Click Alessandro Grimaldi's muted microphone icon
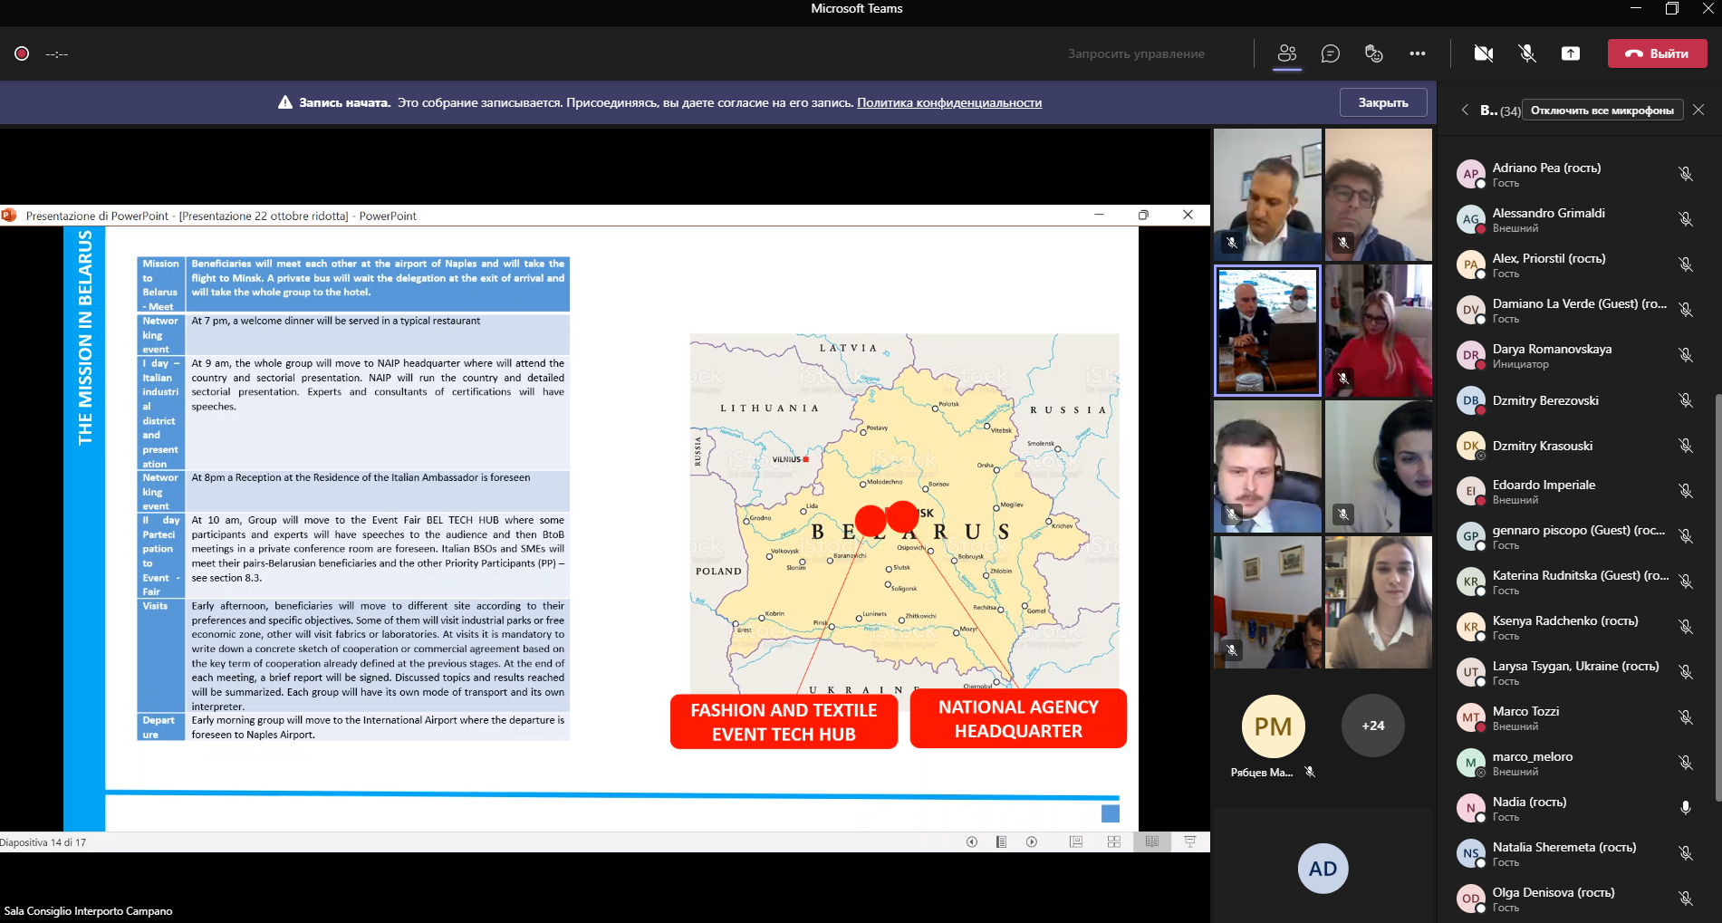This screenshot has height=923, width=1722. pyautogui.click(x=1685, y=219)
